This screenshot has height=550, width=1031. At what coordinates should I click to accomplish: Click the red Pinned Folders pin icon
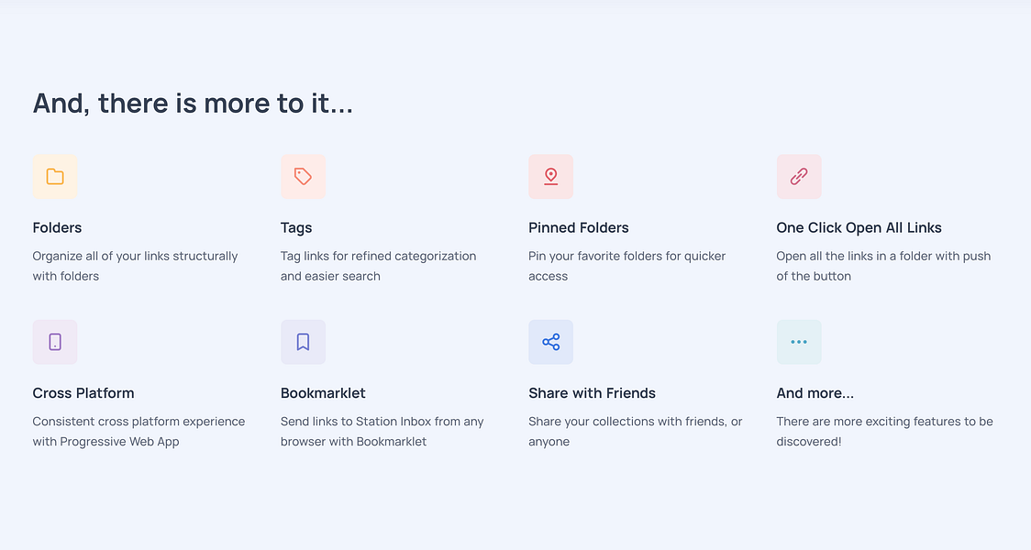551,177
